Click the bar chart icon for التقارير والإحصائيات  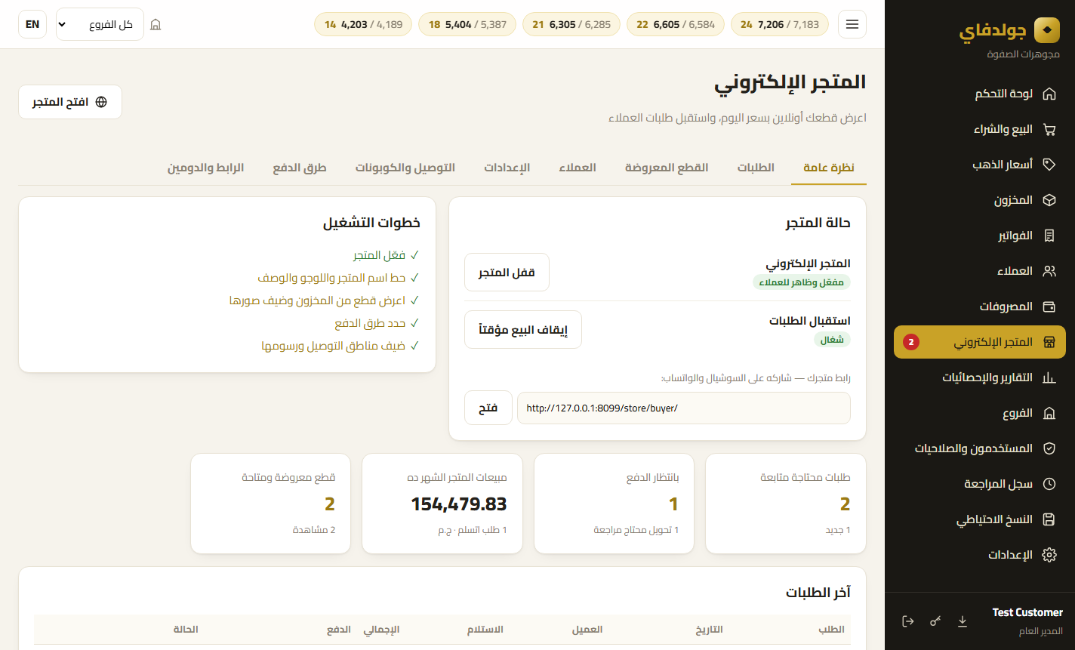(x=1049, y=377)
